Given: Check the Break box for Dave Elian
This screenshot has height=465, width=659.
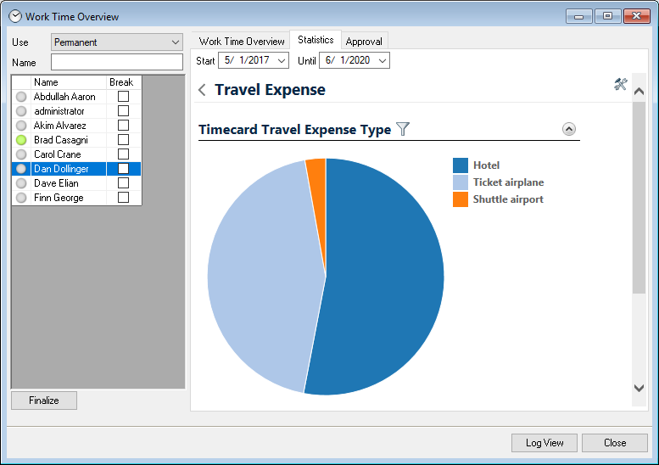Looking at the screenshot, I should (x=123, y=183).
